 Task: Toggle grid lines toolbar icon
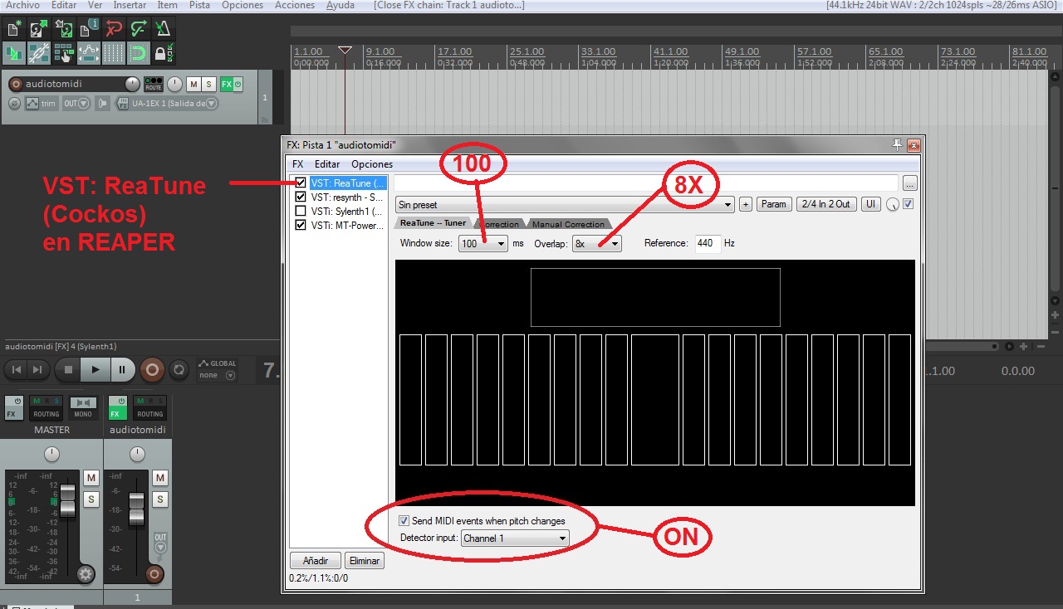point(113,54)
